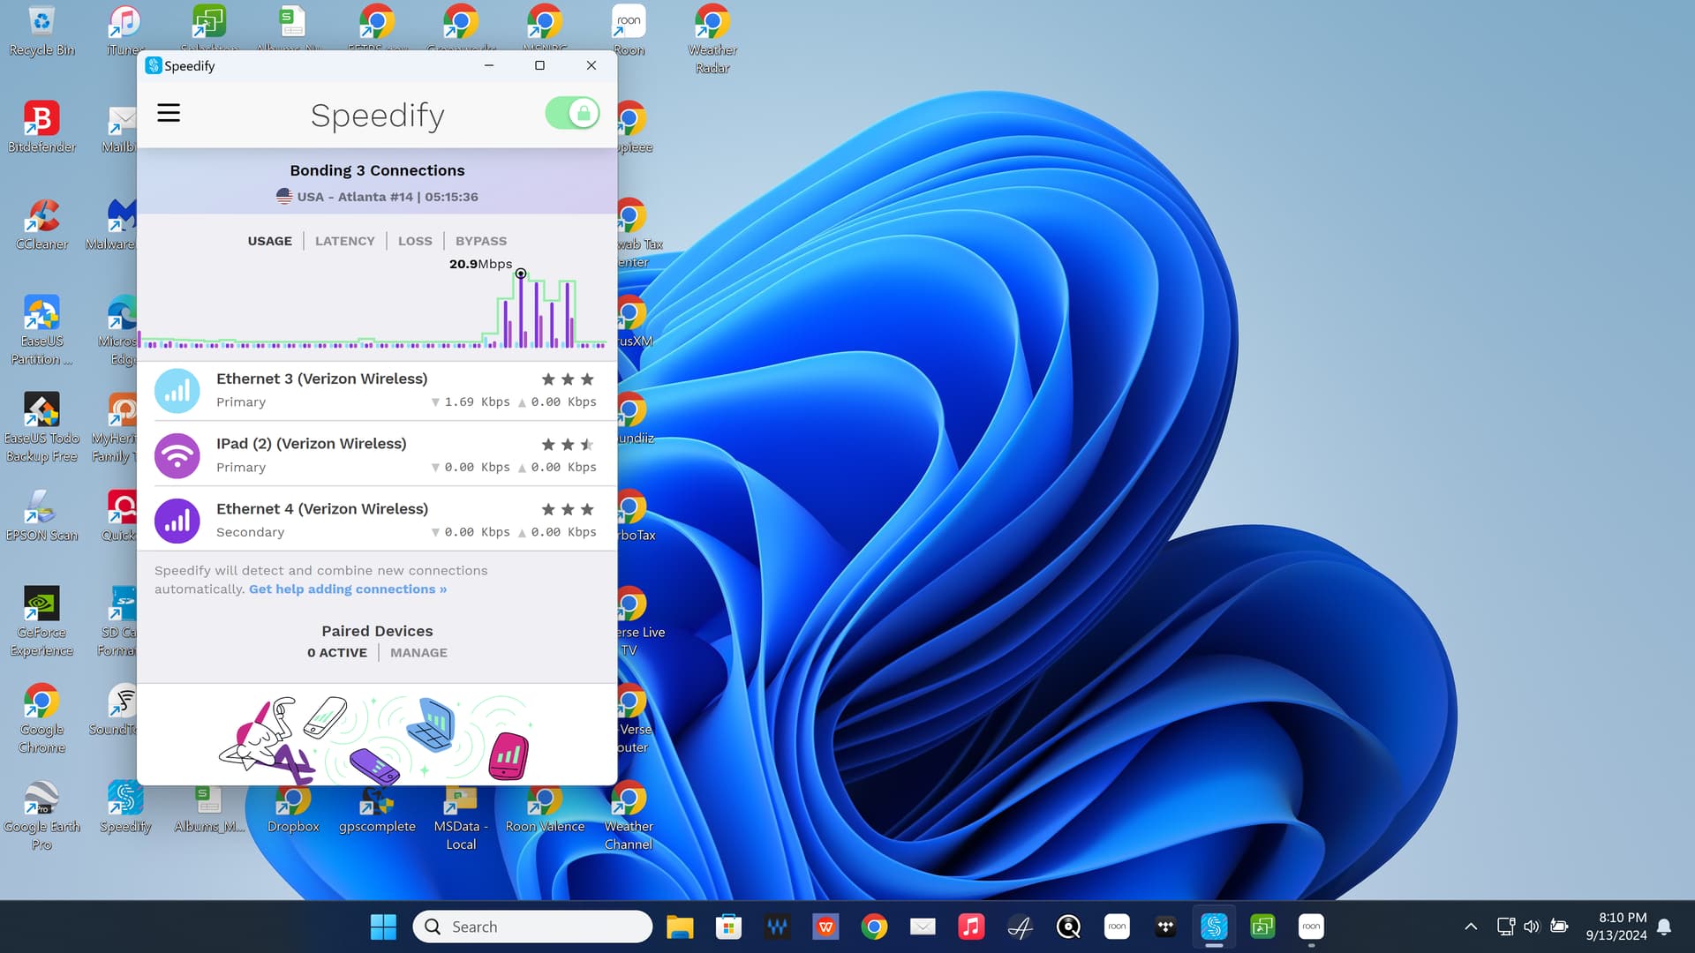Click the Ethernet 4 star rating
The width and height of the screenshot is (1695, 953).
(x=568, y=510)
